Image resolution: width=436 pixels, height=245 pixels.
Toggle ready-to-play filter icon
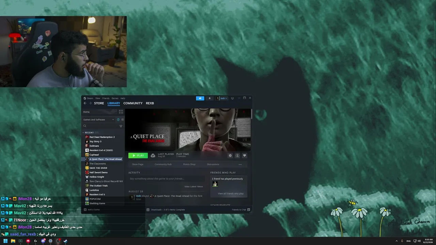(x=123, y=119)
